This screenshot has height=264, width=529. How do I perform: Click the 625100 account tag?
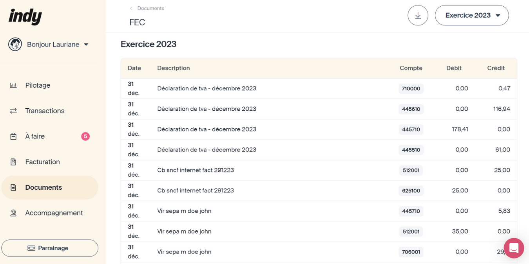pyautogui.click(x=411, y=191)
